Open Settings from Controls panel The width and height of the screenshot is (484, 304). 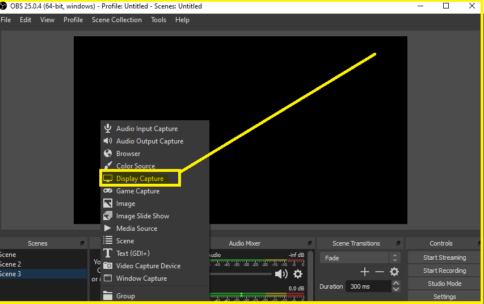click(x=444, y=296)
